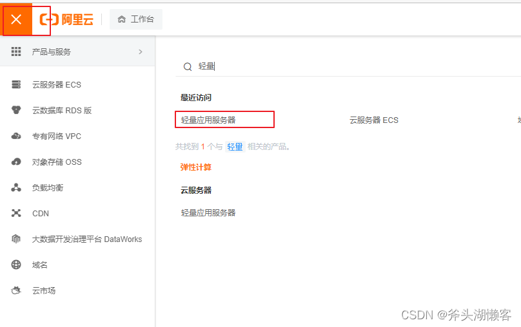Open 专有网络 VPC in the sidebar
Screen dimensions: 521x327
pos(57,136)
